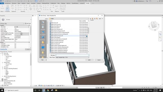Open the Properties help link
163x92 pixels.
point(4,49)
